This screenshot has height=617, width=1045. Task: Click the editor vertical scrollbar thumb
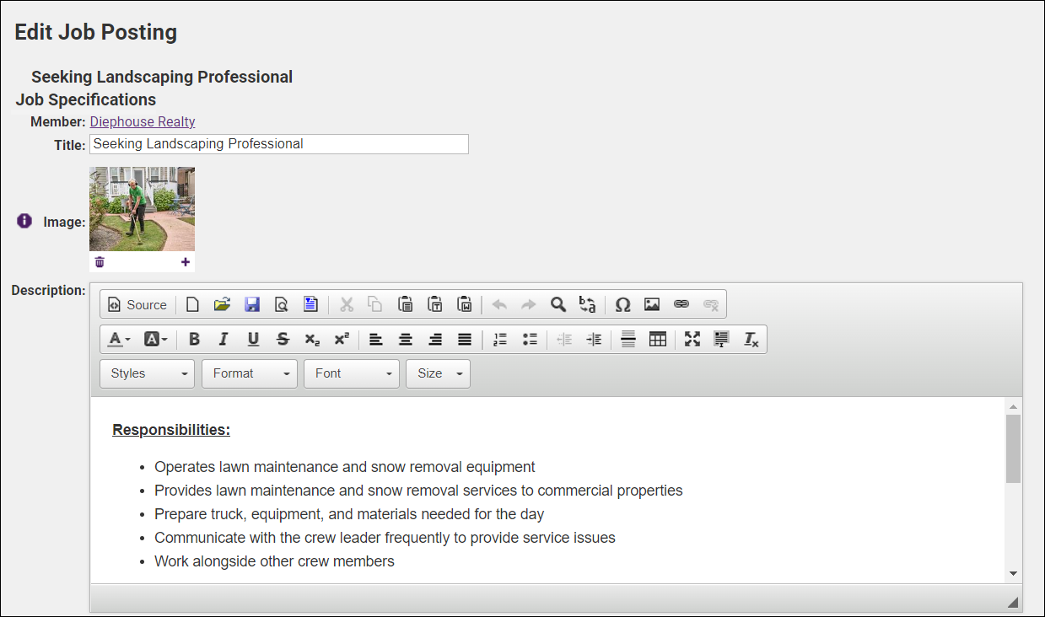pyautogui.click(x=1013, y=448)
